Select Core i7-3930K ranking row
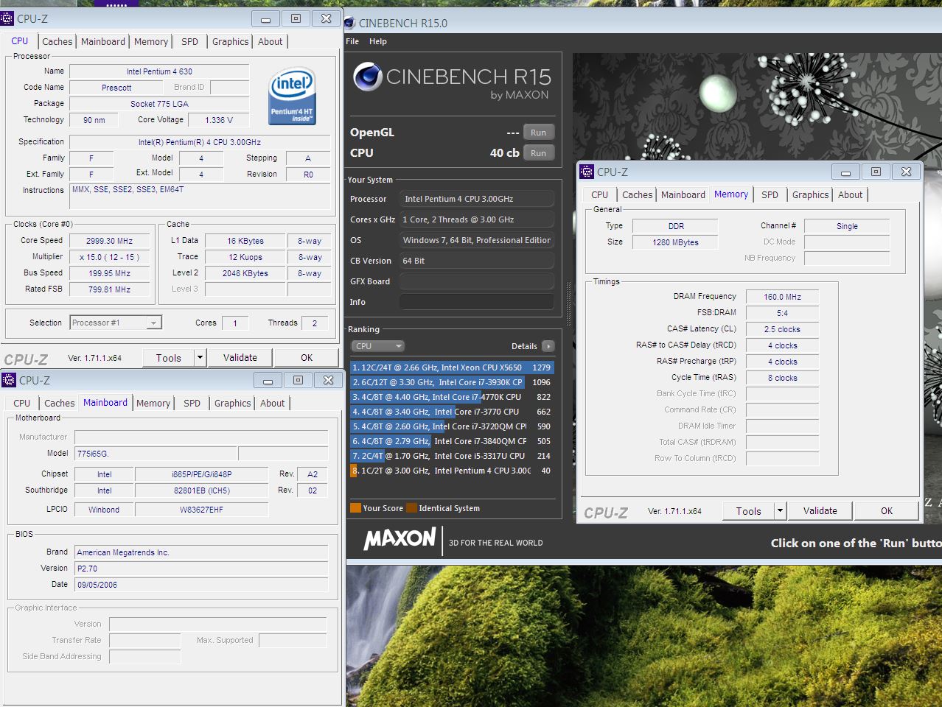Screen dimensions: 942x707 [452, 382]
